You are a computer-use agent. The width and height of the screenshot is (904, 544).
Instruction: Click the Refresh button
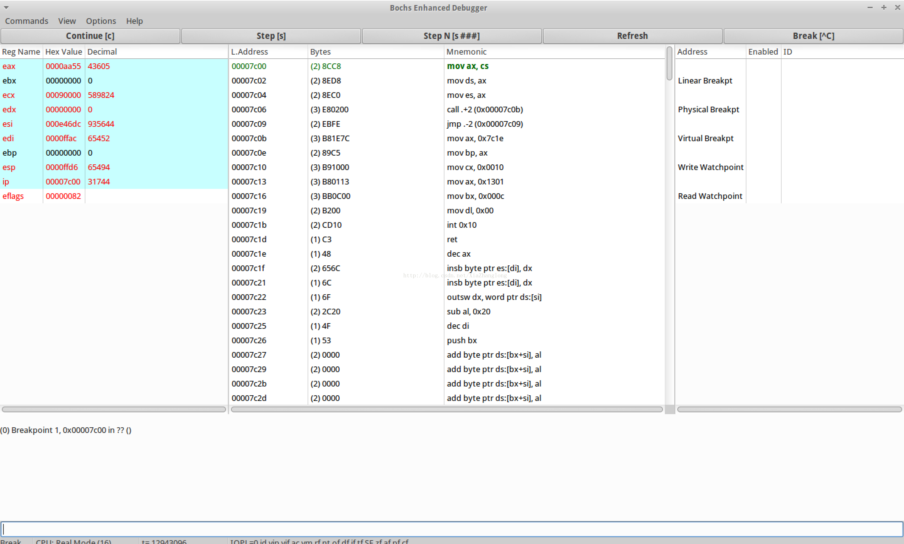pyautogui.click(x=632, y=36)
